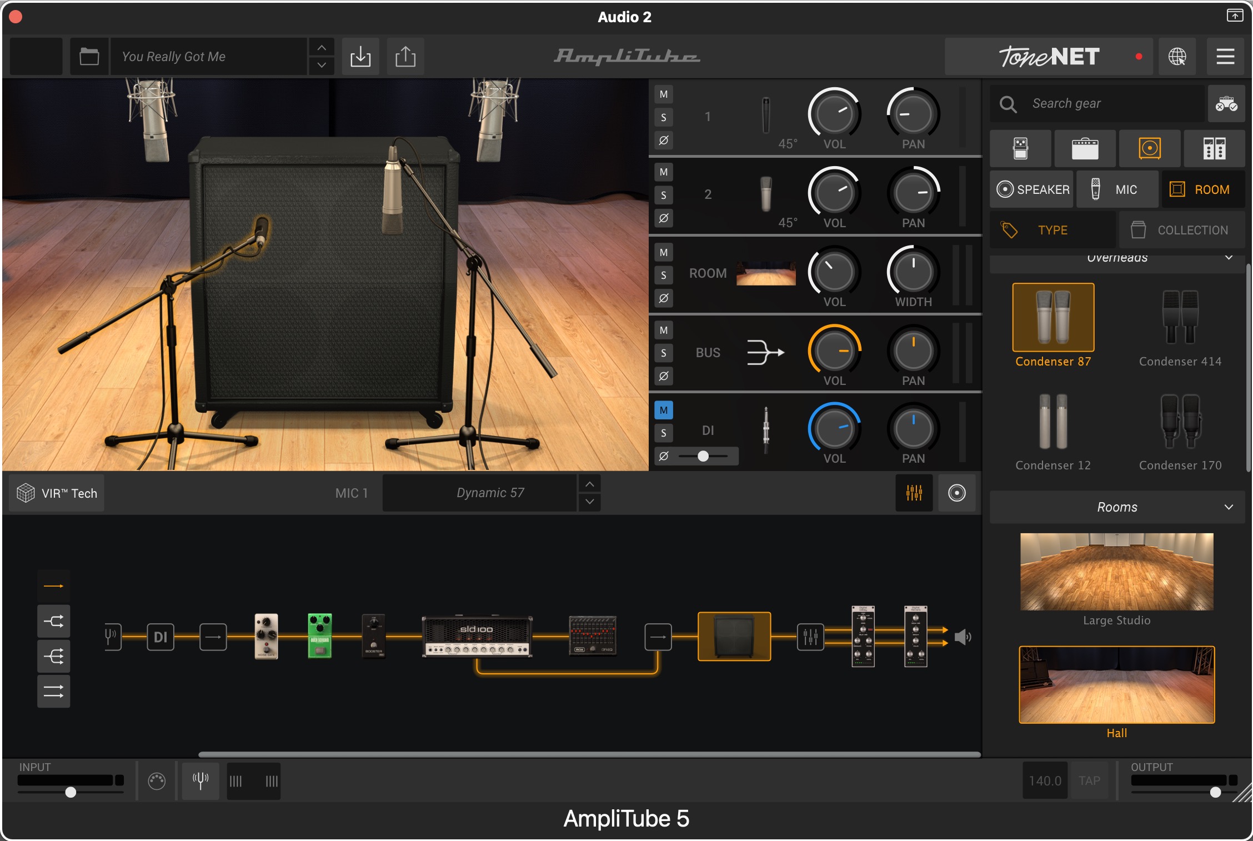1253x841 pixels.
Task: Click the TAP tempo button
Action: [1089, 780]
